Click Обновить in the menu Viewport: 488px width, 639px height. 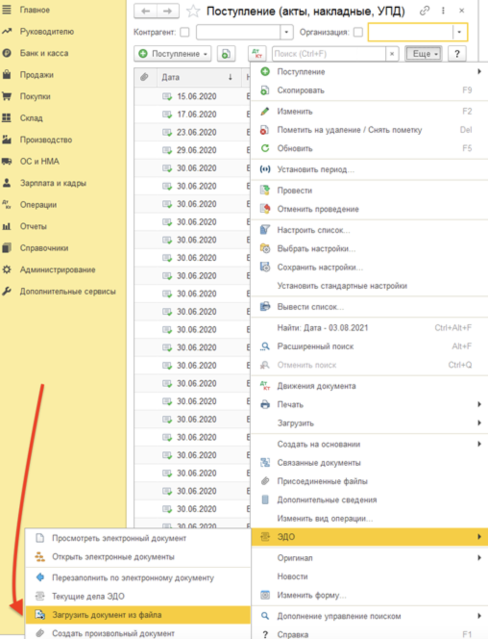coord(369,148)
